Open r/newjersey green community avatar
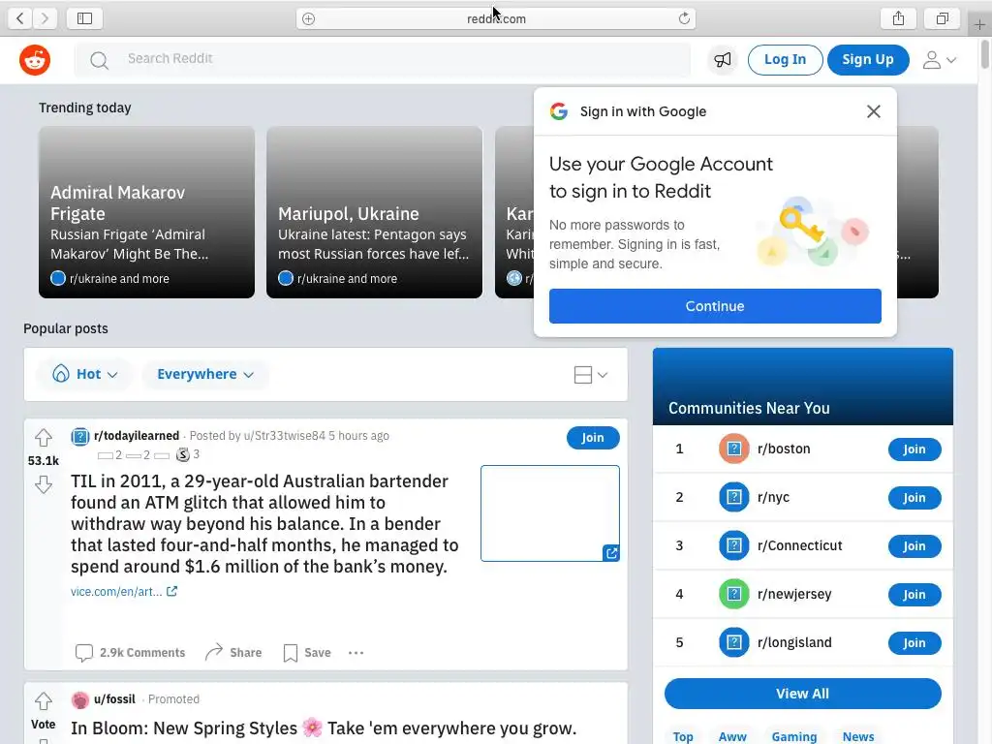 pyautogui.click(x=734, y=594)
